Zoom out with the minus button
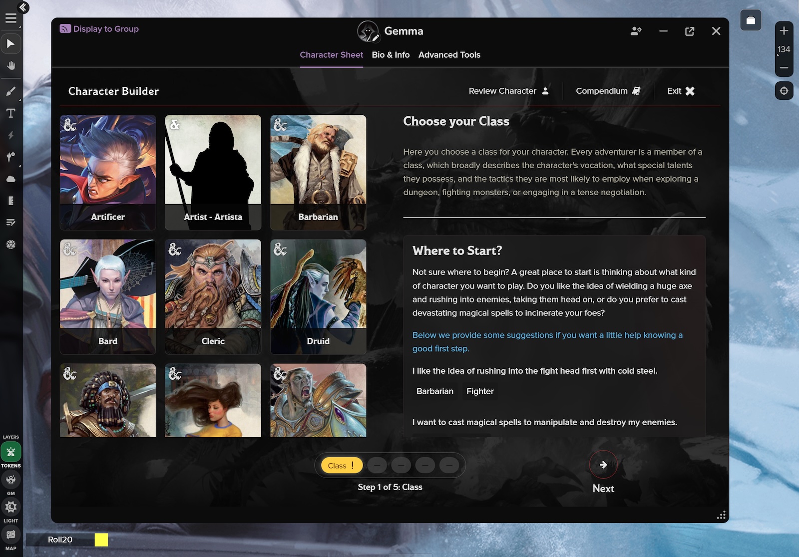Image resolution: width=799 pixels, height=557 pixels. coord(784,68)
